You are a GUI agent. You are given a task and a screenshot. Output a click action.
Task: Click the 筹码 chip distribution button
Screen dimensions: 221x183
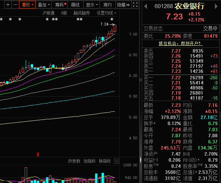pyautogui.click(x=60, y=5)
